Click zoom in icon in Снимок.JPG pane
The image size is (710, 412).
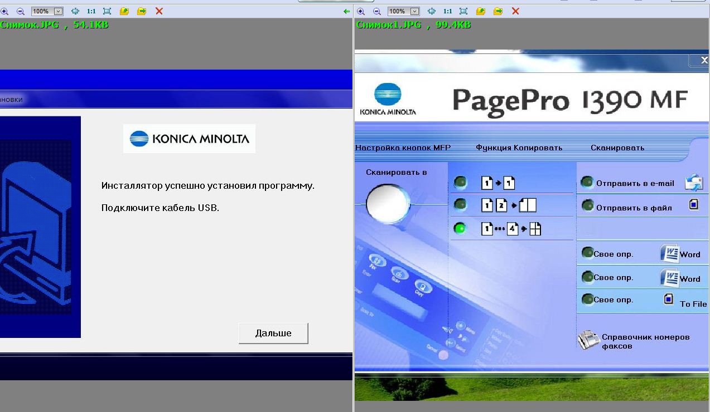pyautogui.click(x=4, y=11)
